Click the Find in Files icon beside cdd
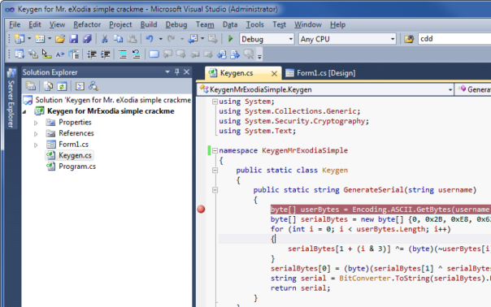The width and height of the screenshot is (491, 307). [x=409, y=39]
